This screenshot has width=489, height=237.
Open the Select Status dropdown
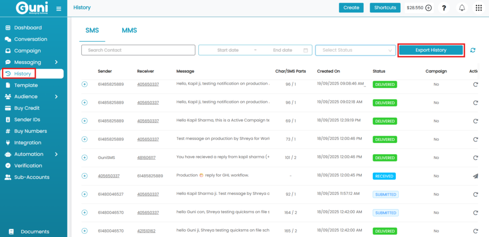point(355,50)
